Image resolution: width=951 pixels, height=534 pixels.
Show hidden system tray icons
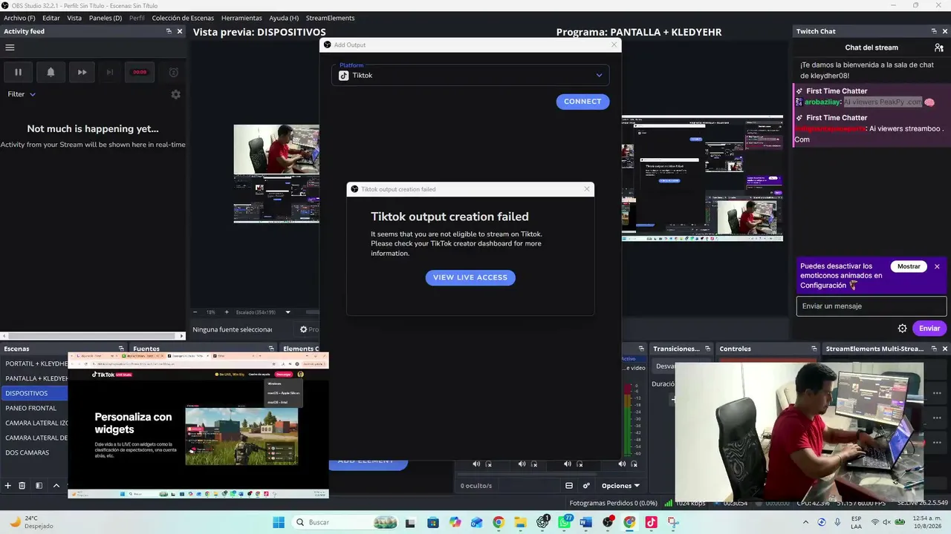click(x=805, y=522)
